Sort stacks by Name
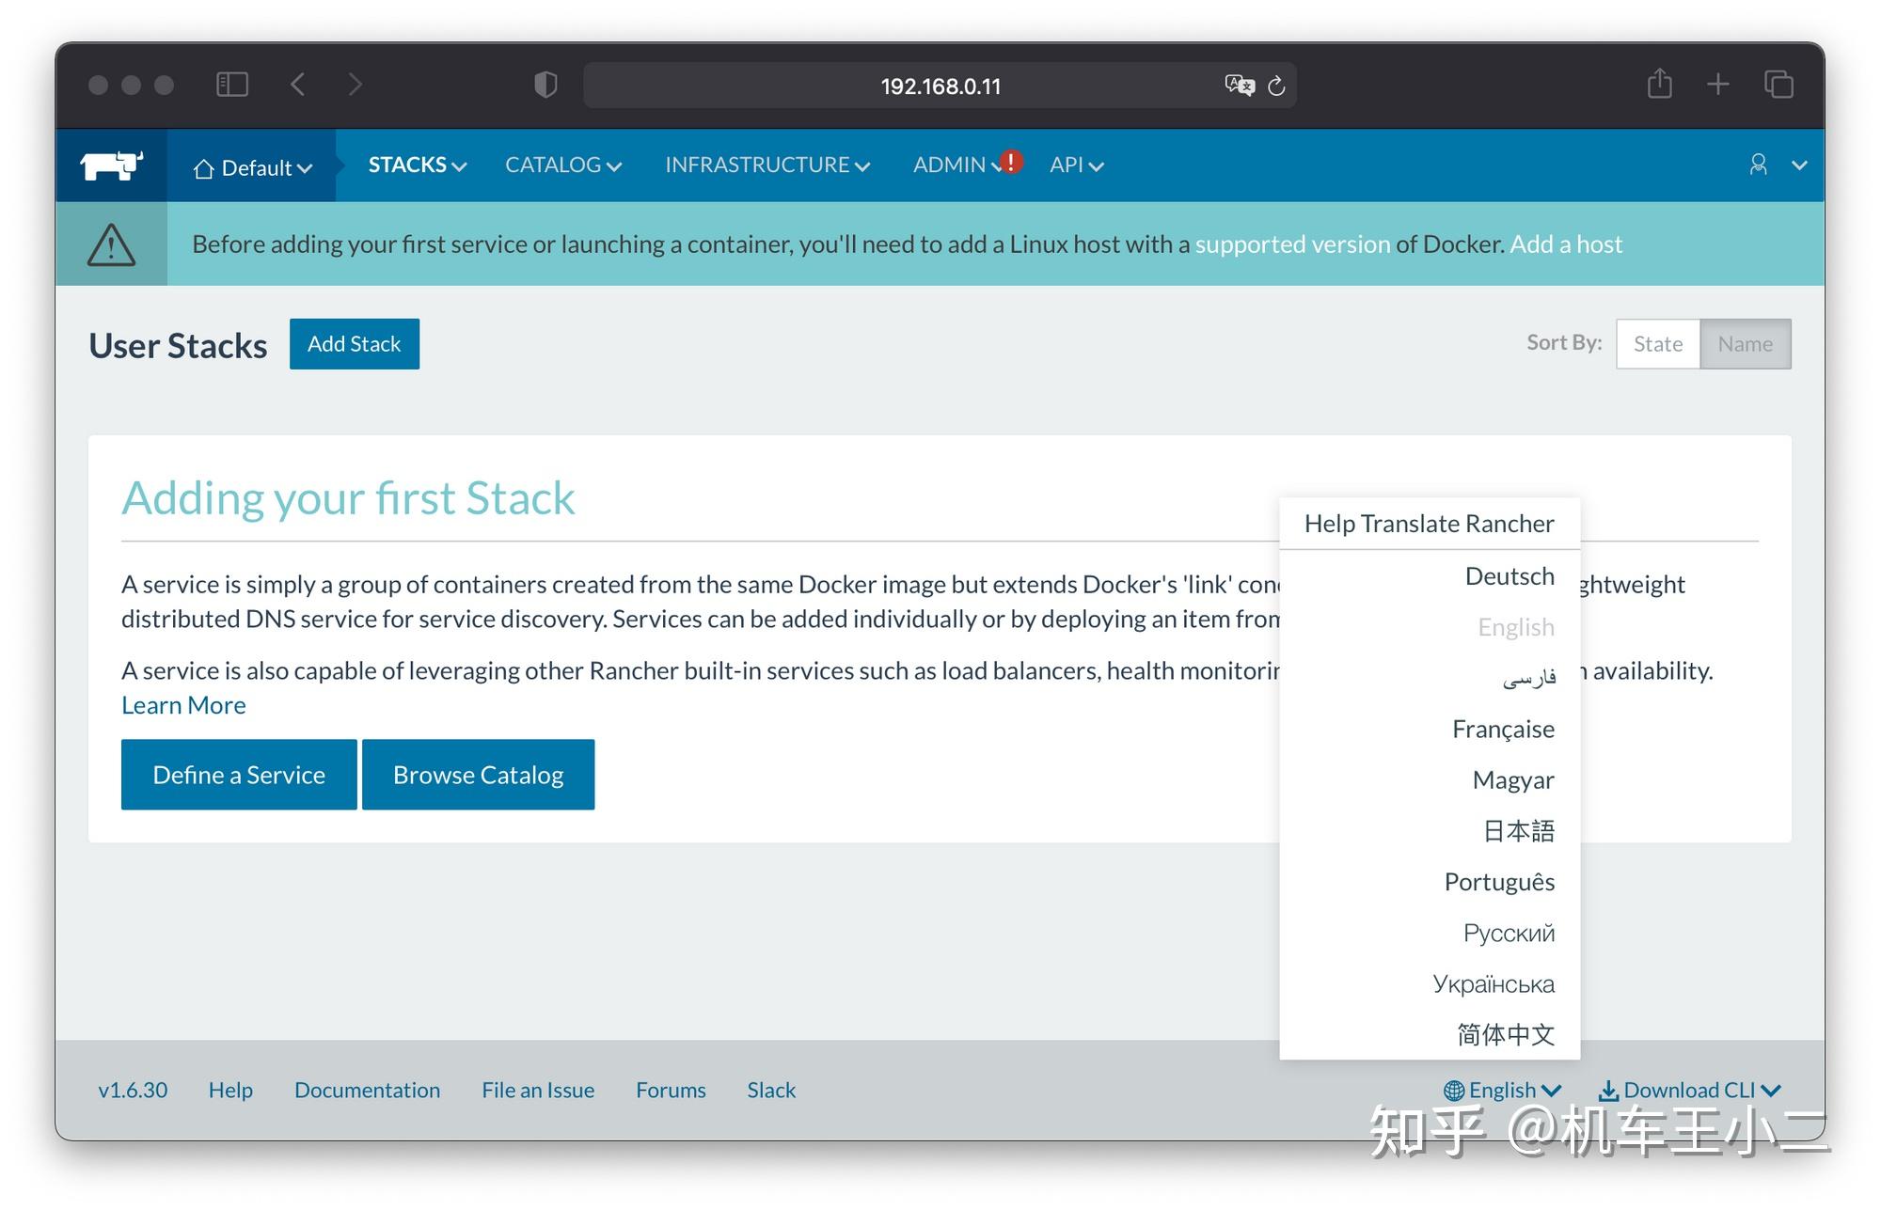 pos(1745,344)
